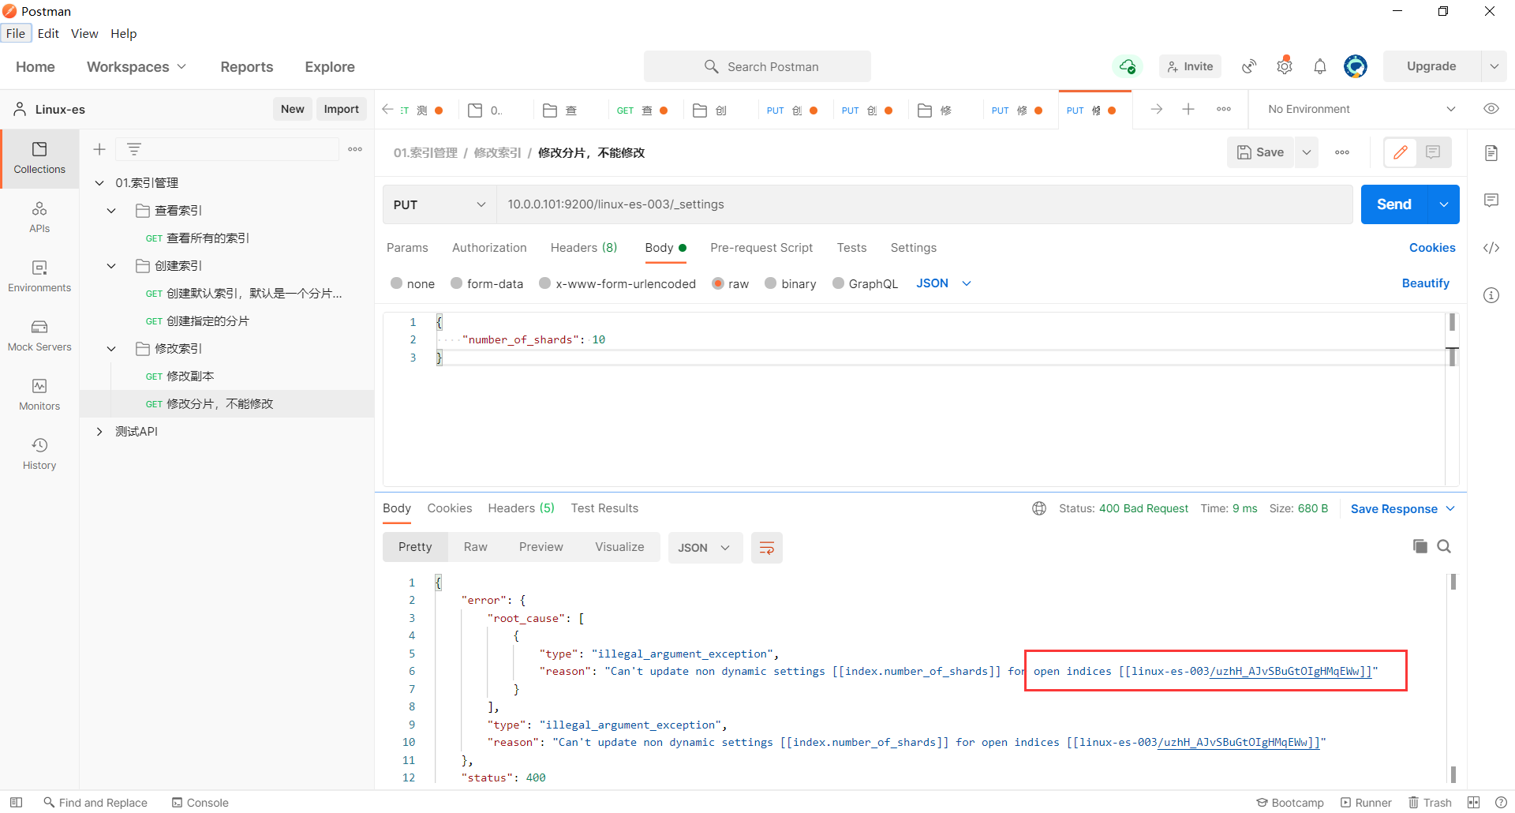Collapse the 01.索引管理 collection
Screen dimensions: 1515x813
(99, 183)
